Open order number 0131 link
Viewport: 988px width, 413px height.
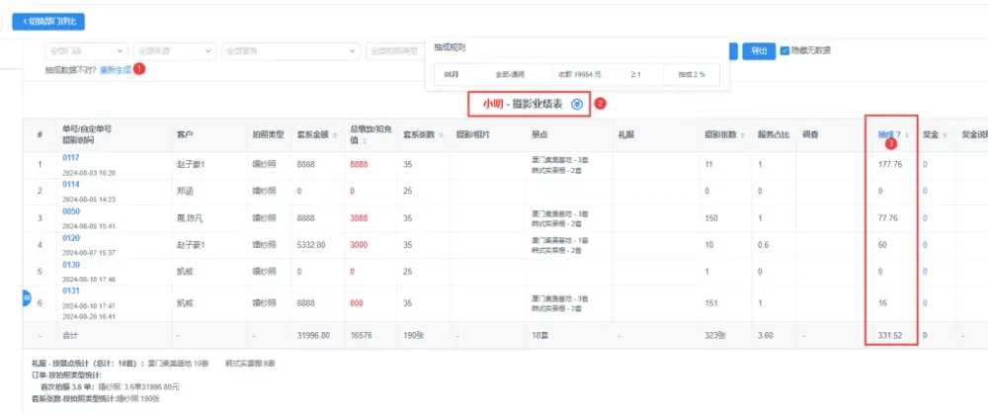click(x=70, y=291)
